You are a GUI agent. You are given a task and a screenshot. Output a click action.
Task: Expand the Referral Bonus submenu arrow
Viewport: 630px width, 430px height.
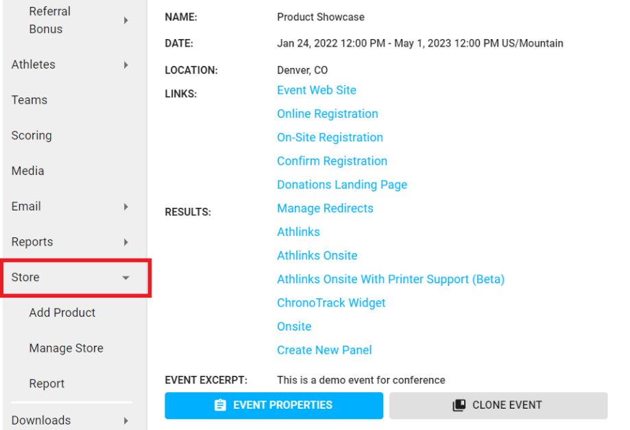click(125, 21)
